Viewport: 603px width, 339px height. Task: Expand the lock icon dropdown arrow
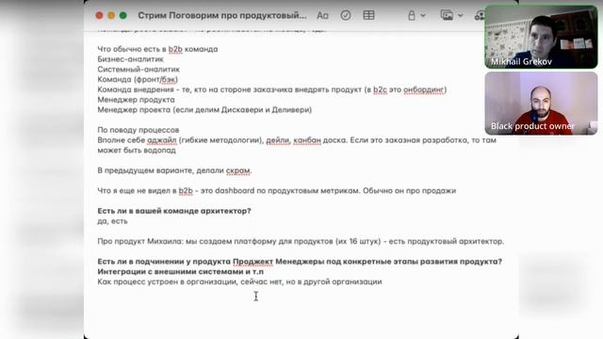click(x=423, y=16)
